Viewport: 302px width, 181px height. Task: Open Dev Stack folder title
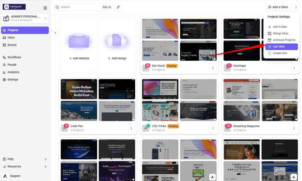158,66
